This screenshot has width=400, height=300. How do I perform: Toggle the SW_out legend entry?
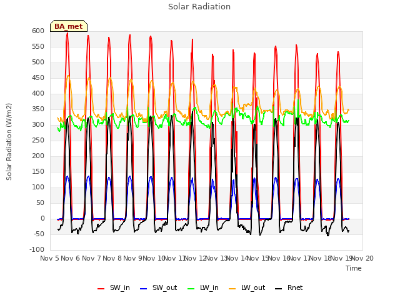tap(158, 287)
